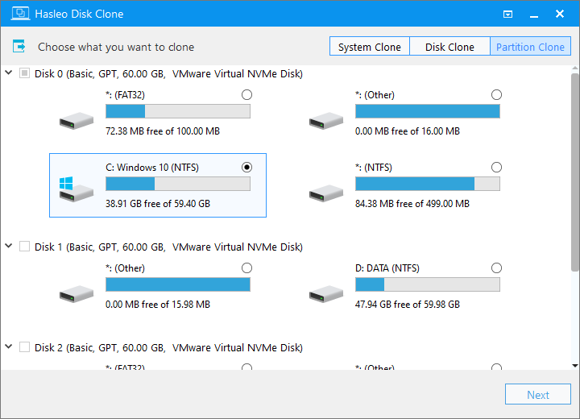Select the D: DATA partition radio button
Viewport: 580px width, 419px height.
click(496, 268)
